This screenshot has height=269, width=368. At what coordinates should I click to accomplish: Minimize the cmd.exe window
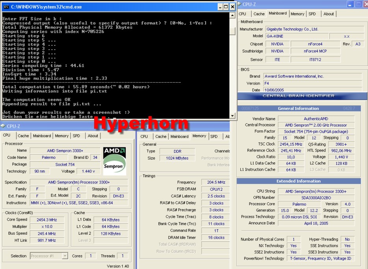[x=220, y=7]
